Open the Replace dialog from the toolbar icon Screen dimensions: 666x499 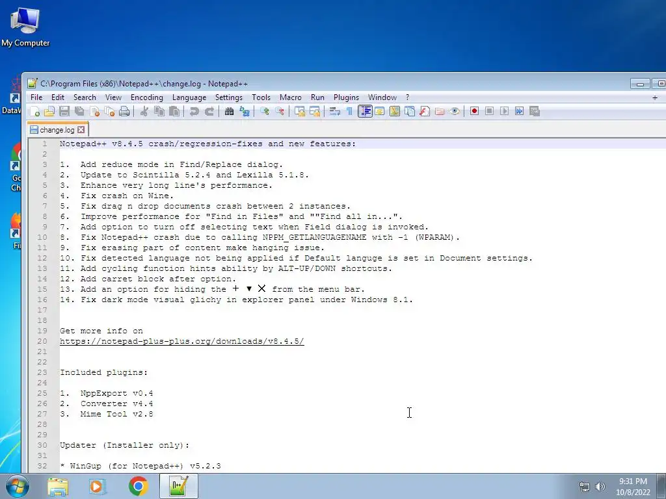point(245,111)
